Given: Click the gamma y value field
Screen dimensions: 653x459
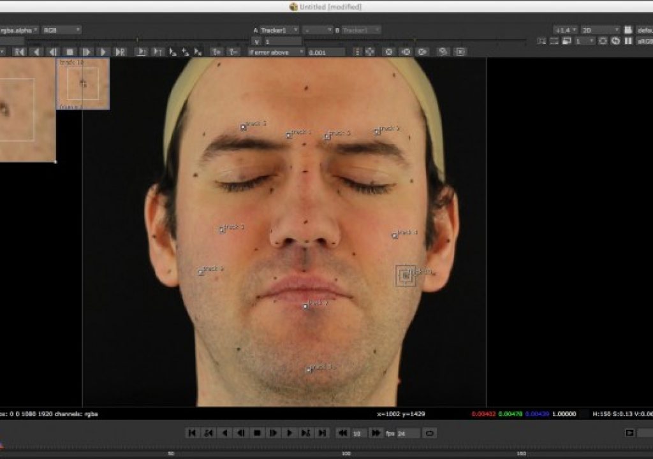Looking at the screenshot, I should click(282, 41).
